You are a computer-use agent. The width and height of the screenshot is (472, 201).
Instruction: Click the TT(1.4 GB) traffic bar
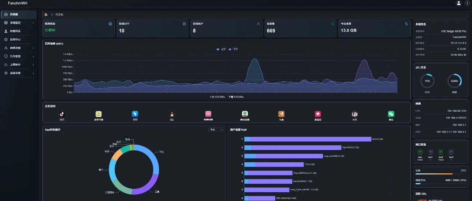coord(274,164)
